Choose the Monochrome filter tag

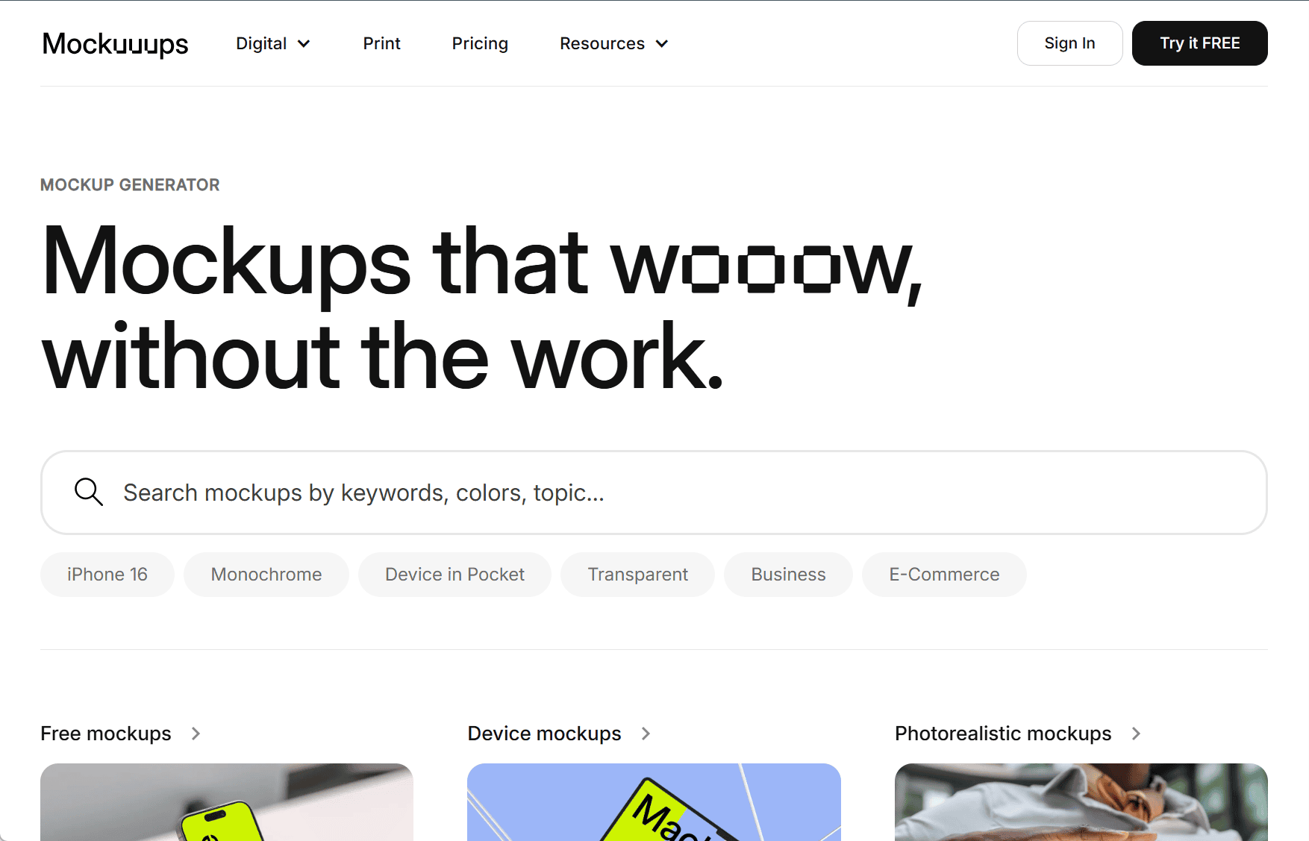pos(266,575)
